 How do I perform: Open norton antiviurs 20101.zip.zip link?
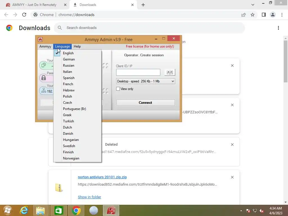tap(102, 177)
